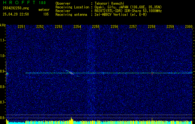This screenshot has height=124, width=195.
Task: Click the HROFFT title text
Action: [x=19, y=2]
